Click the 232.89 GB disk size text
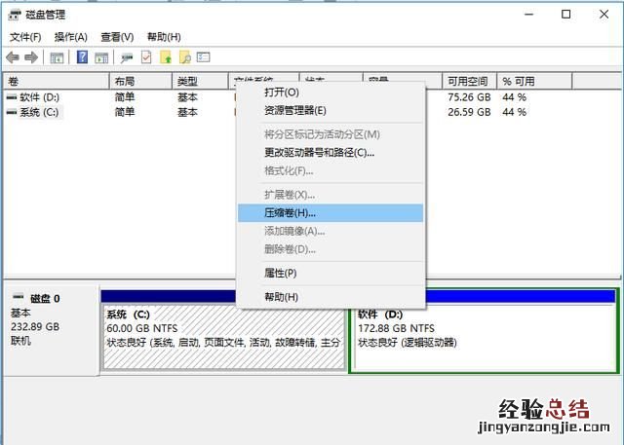 click(x=35, y=326)
